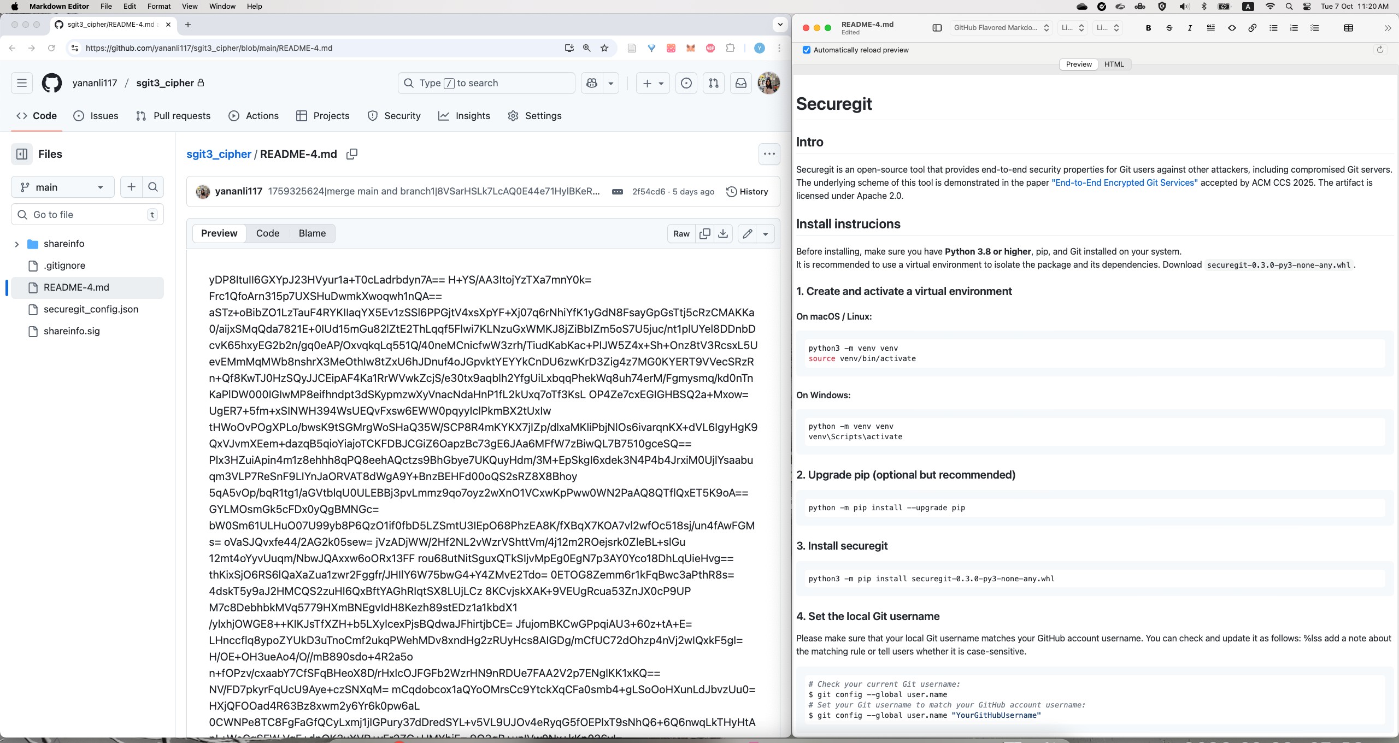Open the main branch selector

pyautogui.click(x=62, y=187)
